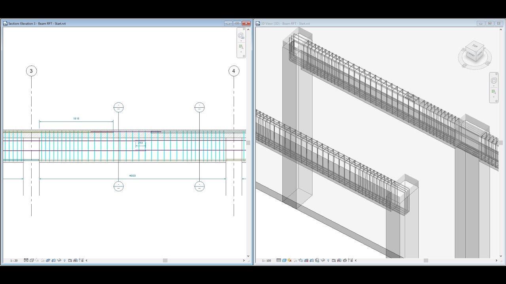Open Temporary View Properties in Section view
This screenshot has height=284, width=506.
70,260
